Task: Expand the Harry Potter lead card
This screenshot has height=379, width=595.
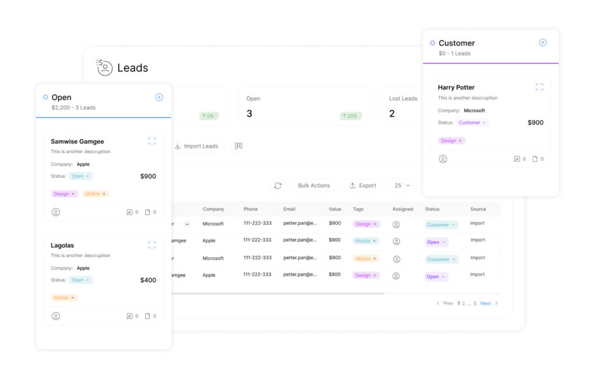Action: [539, 87]
